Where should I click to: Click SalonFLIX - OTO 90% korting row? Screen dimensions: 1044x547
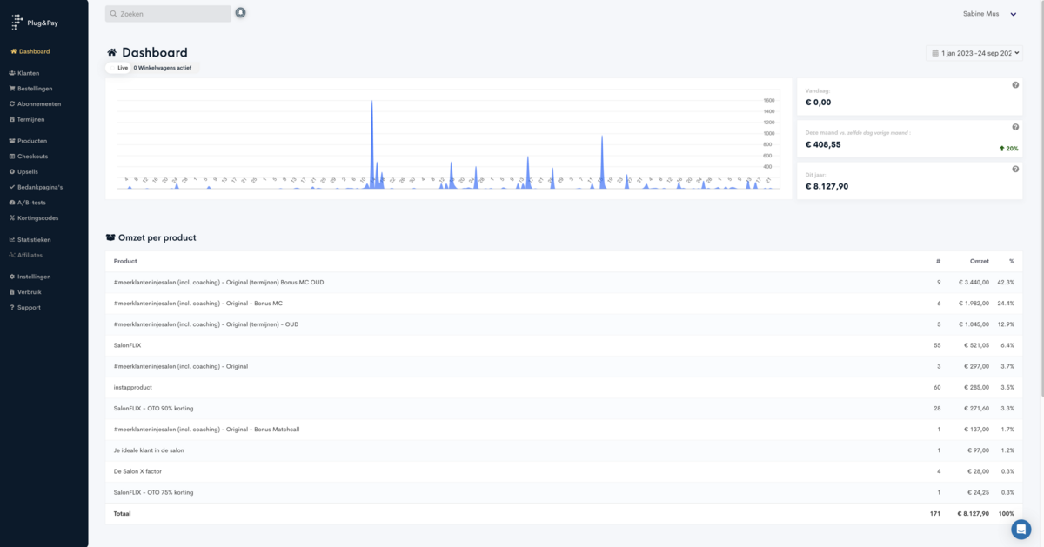pos(564,409)
